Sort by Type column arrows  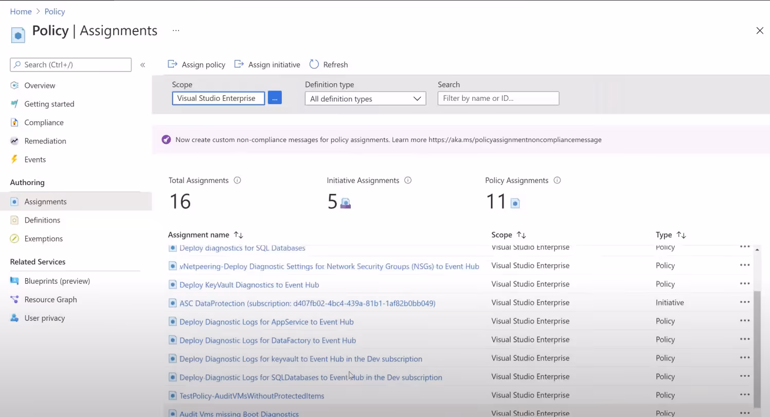681,235
